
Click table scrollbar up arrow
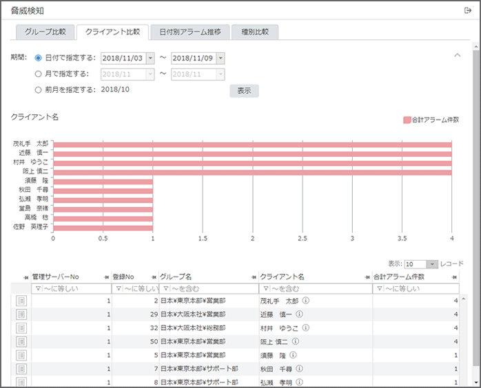point(464,299)
